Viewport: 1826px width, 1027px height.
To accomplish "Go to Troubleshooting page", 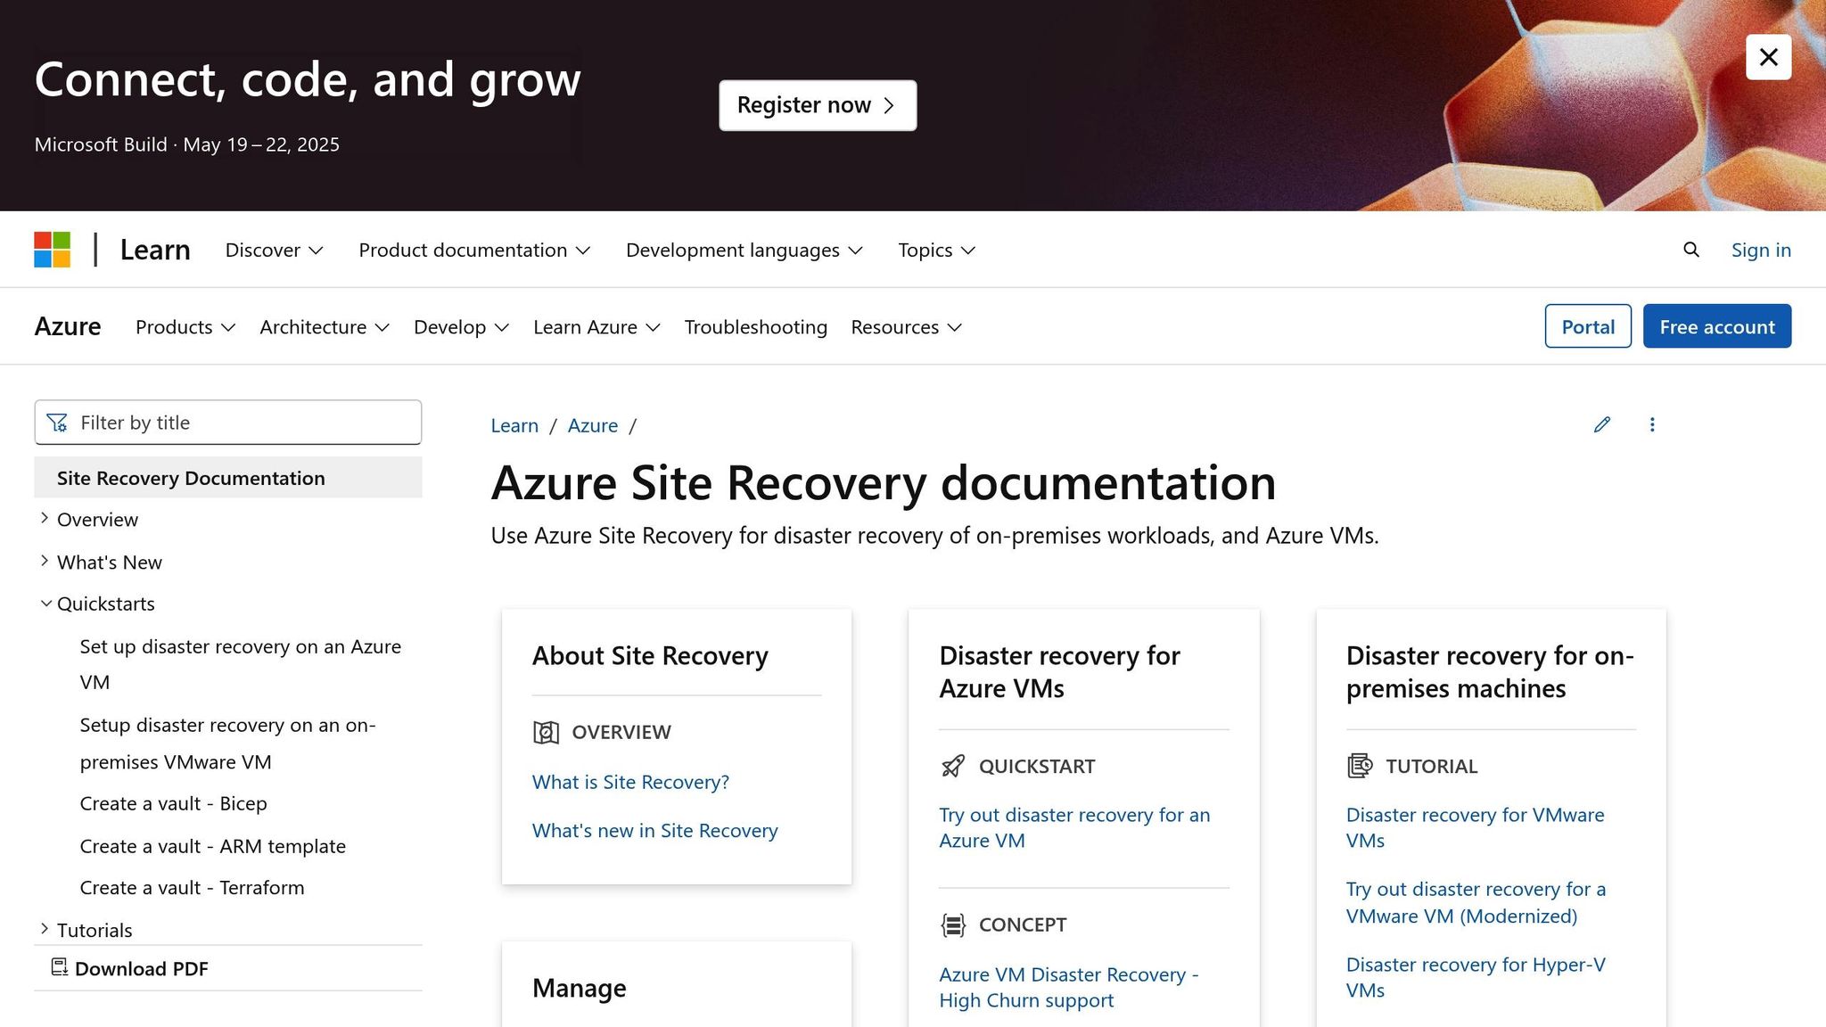I will pyautogui.click(x=755, y=327).
